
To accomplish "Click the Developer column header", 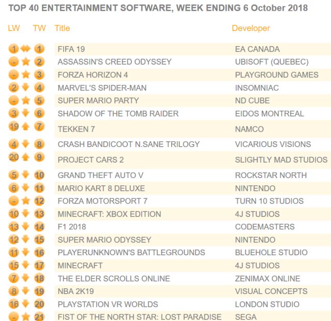I will (x=251, y=28).
